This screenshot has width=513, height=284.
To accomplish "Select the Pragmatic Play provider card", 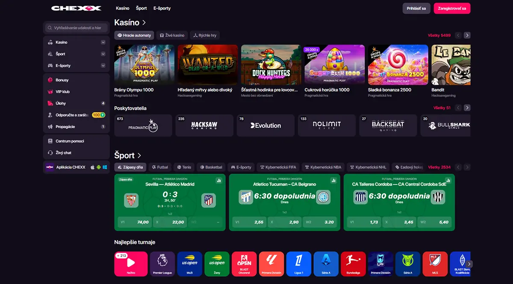I will pyautogui.click(x=143, y=125).
